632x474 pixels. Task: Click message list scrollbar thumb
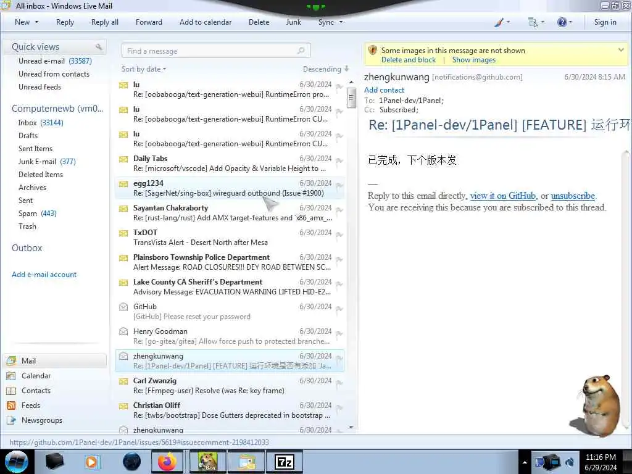351,98
